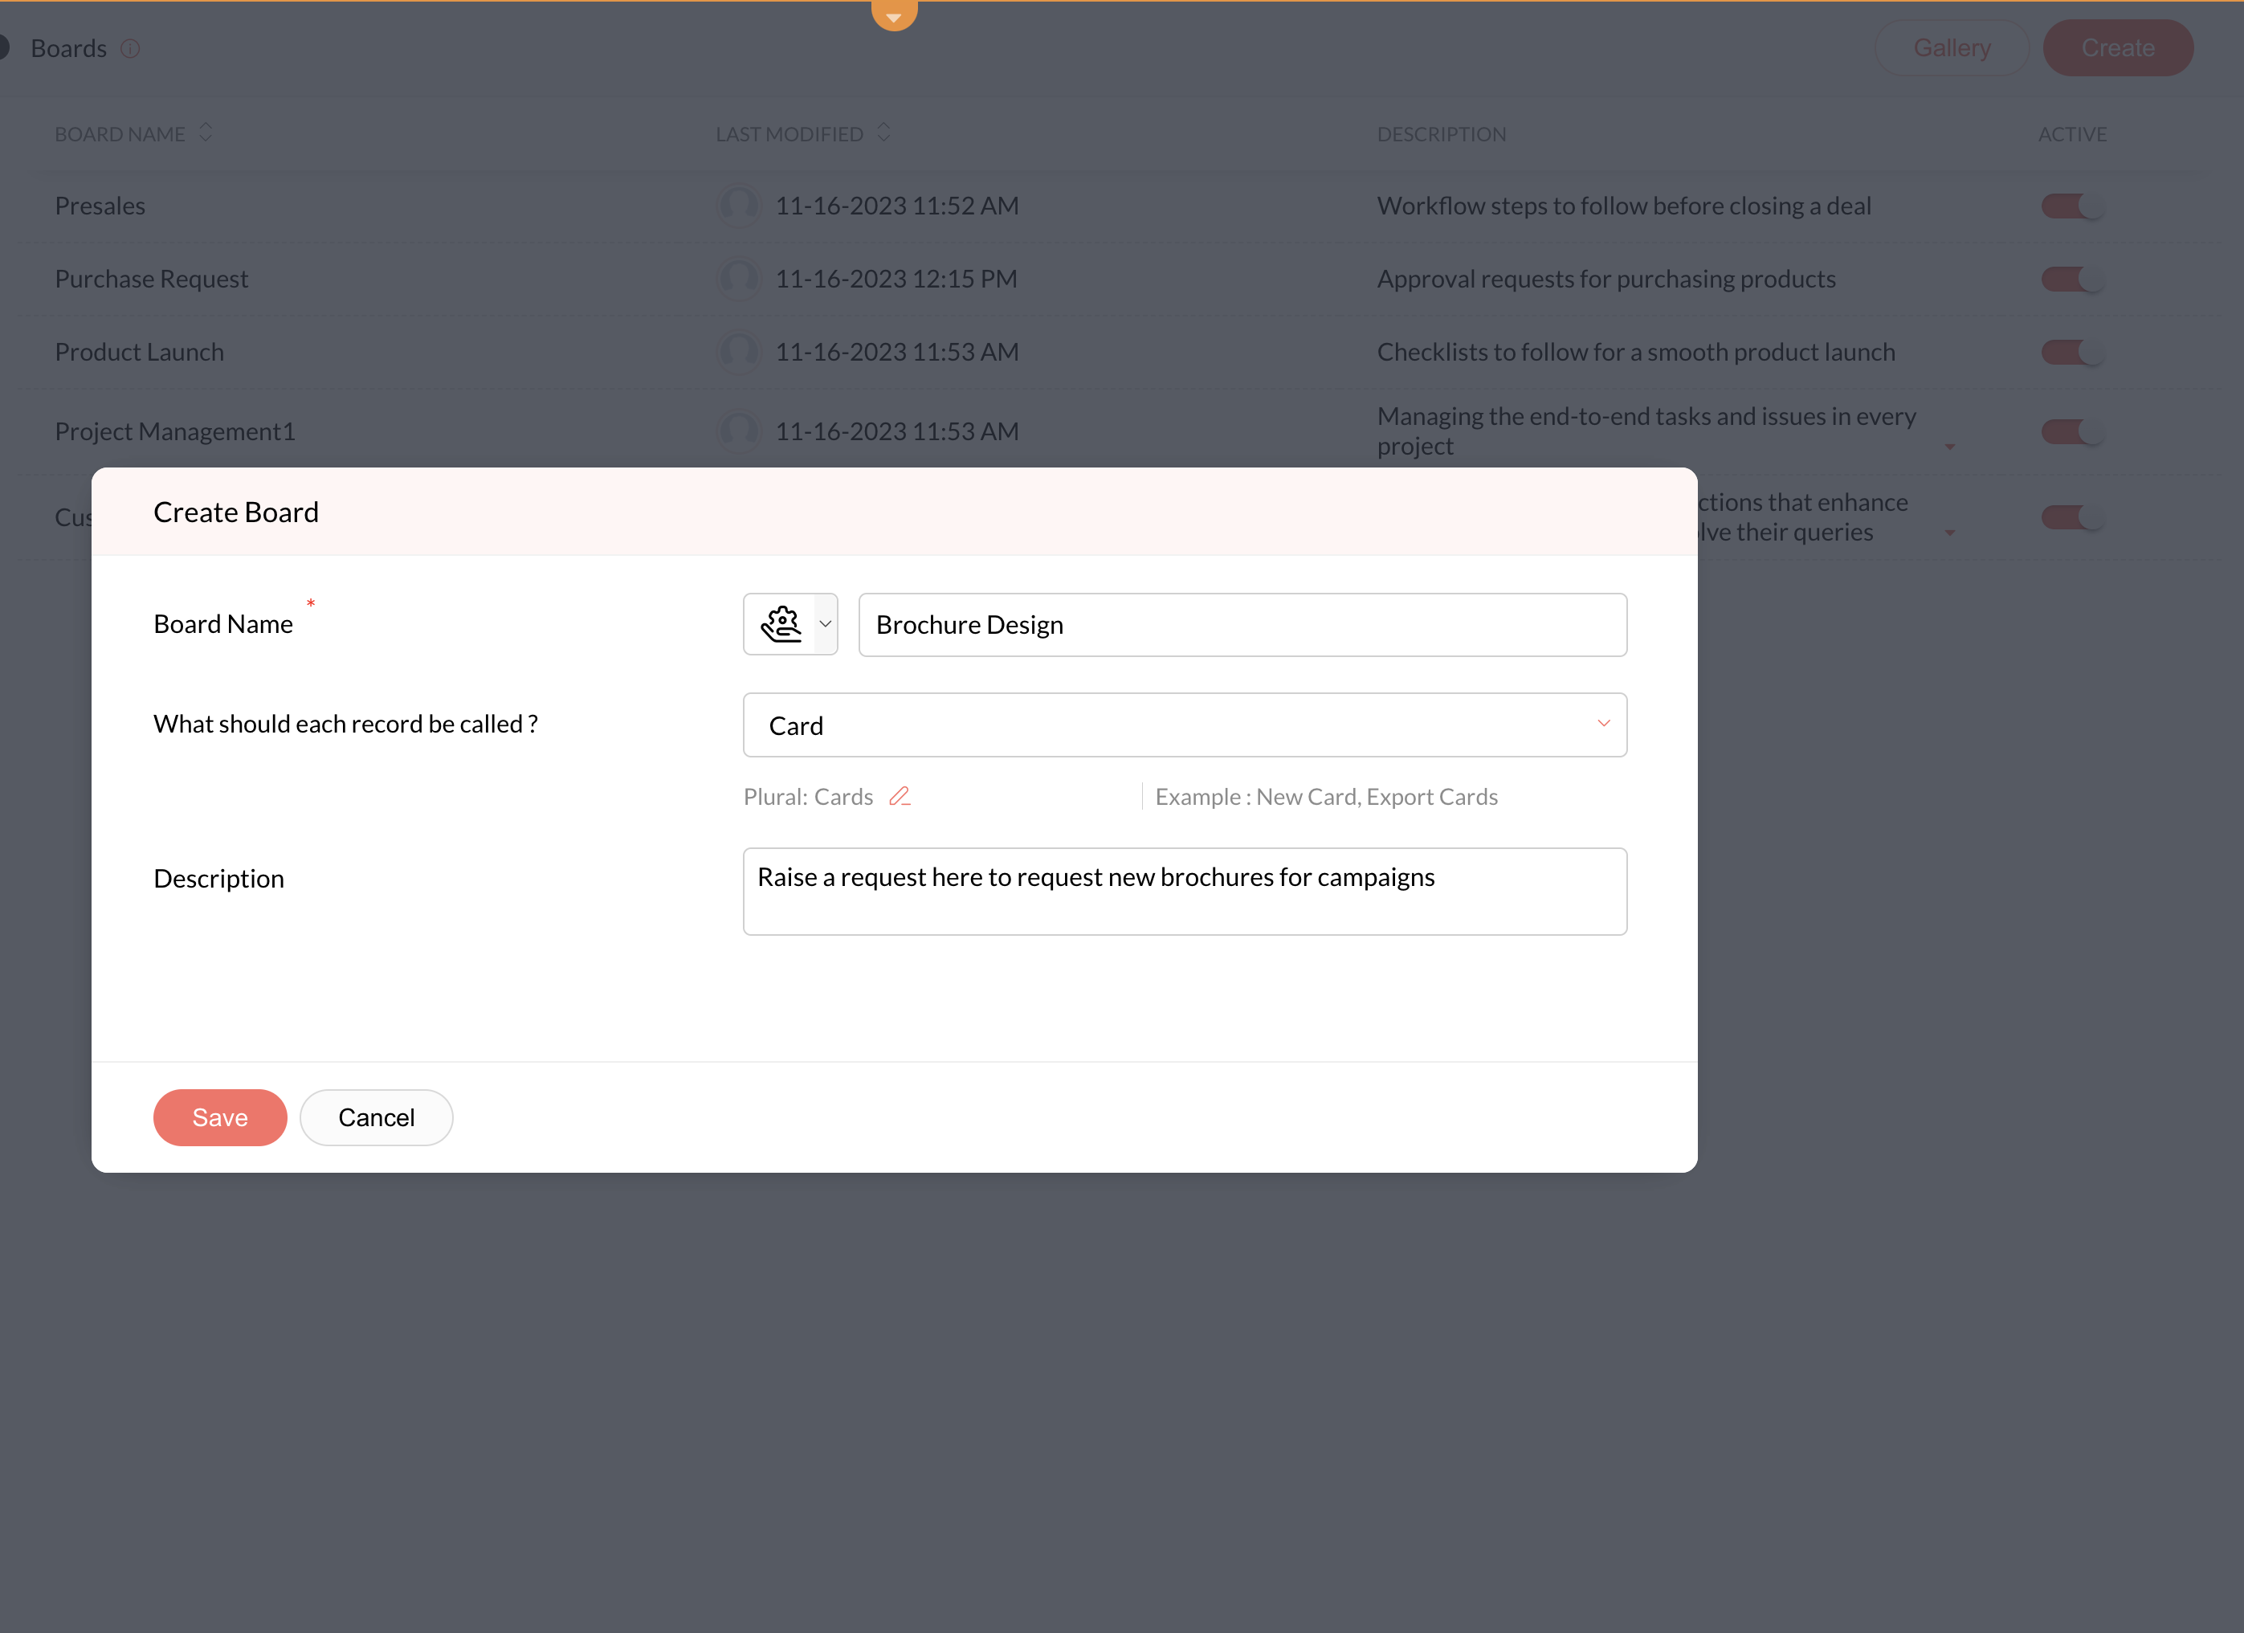The width and height of the screenshot is (2244, 1633).
Task: Click the orange pull-down arrow at top
Action: pyautogui.click(x=893, y=16)
